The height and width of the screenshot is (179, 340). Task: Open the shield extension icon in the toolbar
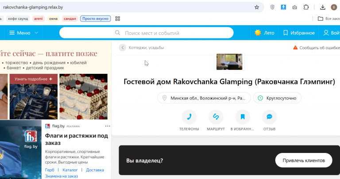tap(272, 8)
